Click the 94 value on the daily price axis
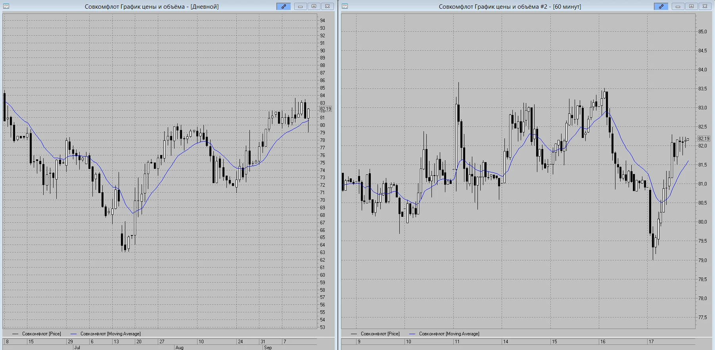Screen dimensions: 715x350 [323, 21]
